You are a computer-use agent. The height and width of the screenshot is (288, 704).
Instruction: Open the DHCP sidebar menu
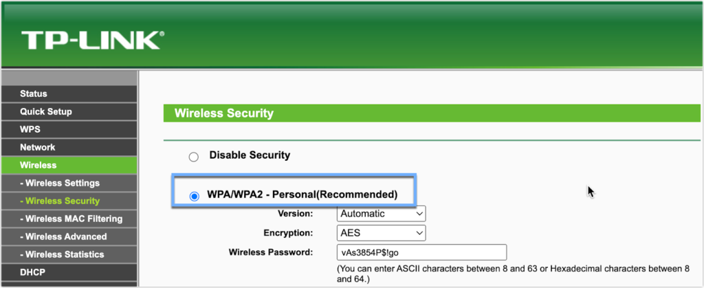pos(69,272)
